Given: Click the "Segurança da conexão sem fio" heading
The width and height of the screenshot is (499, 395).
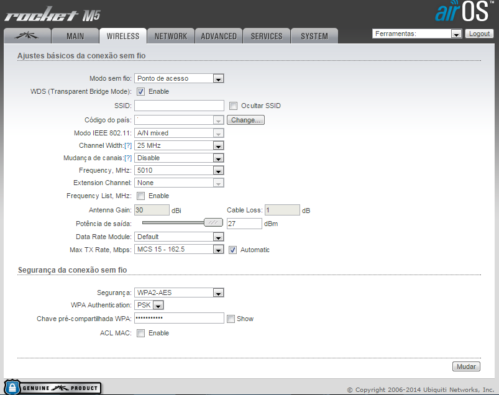Looking at the screenshot, I should coord(73,270).
